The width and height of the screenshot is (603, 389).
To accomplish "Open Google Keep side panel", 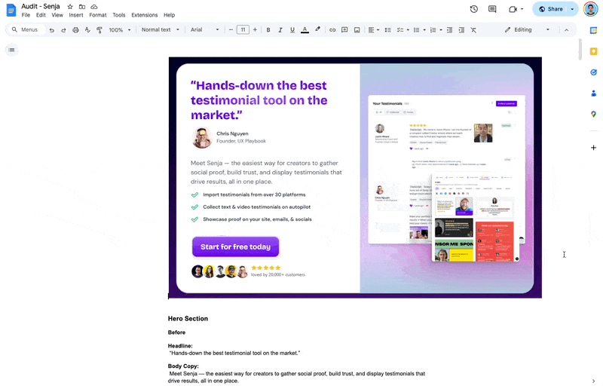I will [x=593, y=51].
